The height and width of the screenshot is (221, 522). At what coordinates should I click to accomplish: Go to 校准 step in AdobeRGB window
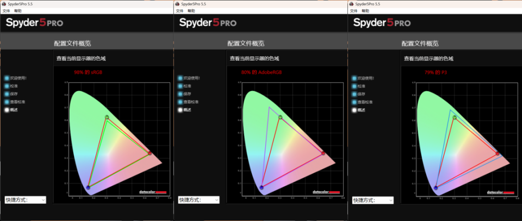[x=186, y=86]
